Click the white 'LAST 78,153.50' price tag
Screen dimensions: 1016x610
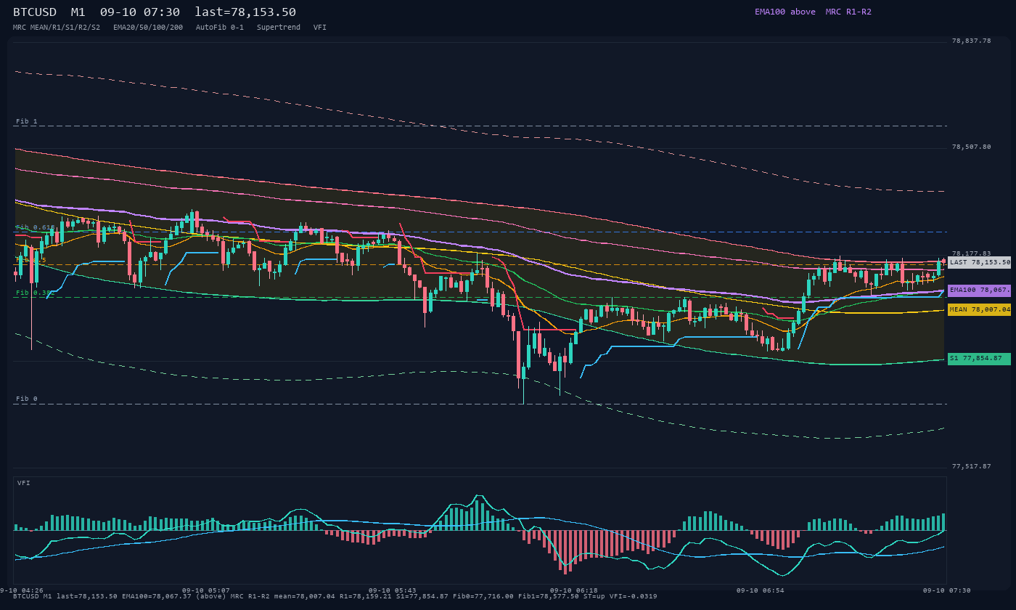[x=979, y=262]
